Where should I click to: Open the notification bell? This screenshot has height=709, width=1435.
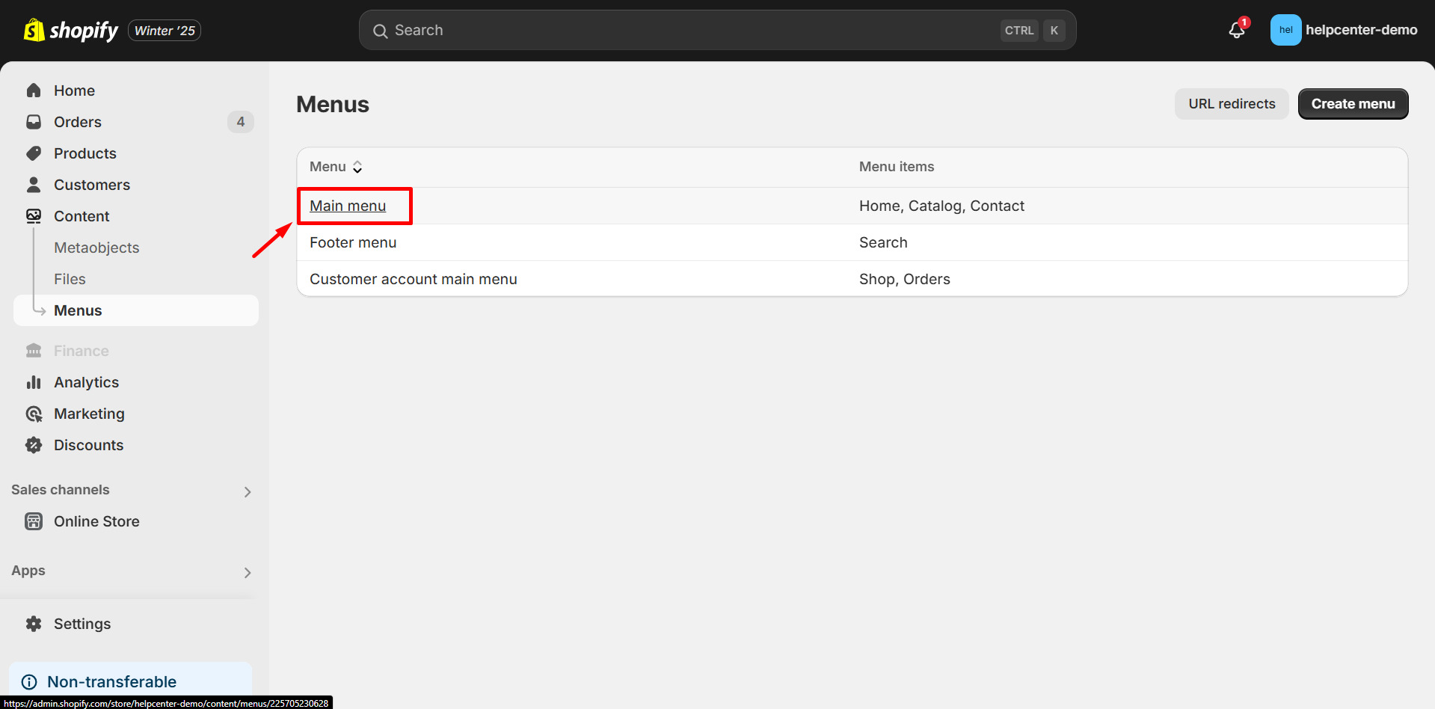click(x=1234, y=30)
